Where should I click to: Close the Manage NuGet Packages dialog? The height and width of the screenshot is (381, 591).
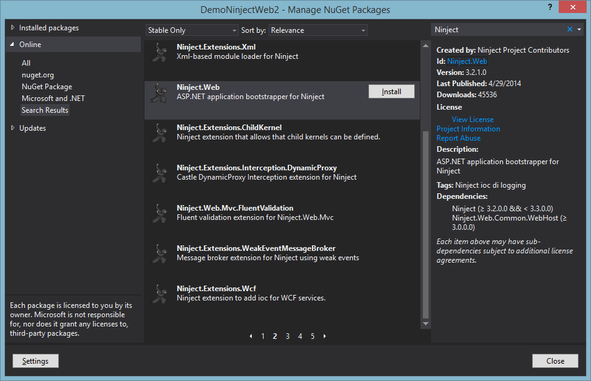(555, 361)
